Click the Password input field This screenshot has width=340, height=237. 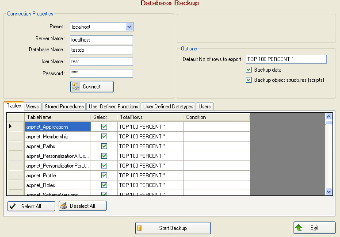click(101, 73)
